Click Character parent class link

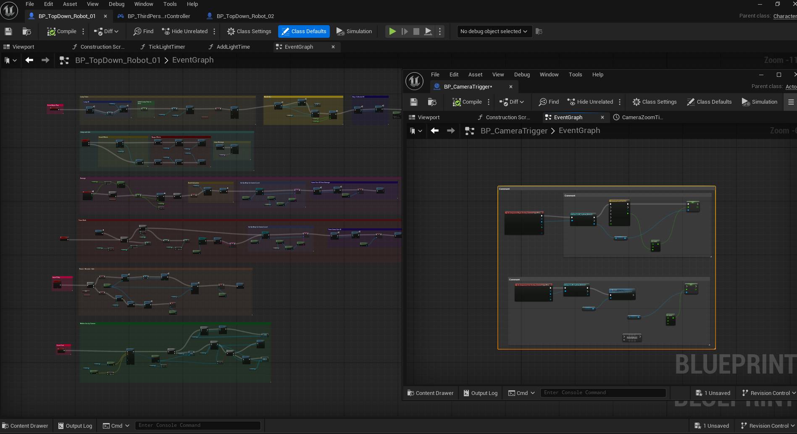[x=785, y=16]
